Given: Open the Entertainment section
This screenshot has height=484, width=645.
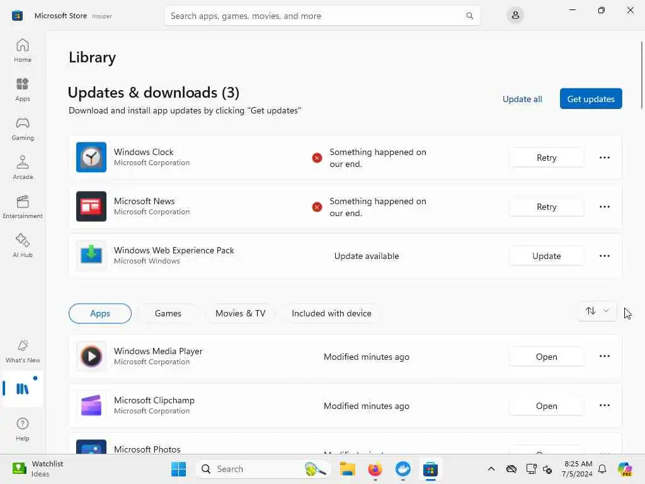Looking at the screenshot, I should point(23,207).
